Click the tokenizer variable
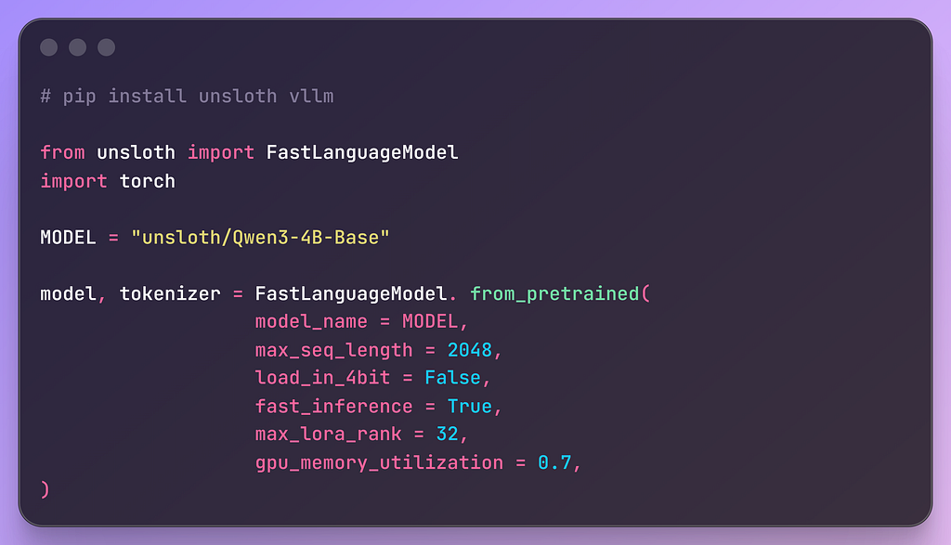This screenshot has height=545, width=951. (170, 294)
